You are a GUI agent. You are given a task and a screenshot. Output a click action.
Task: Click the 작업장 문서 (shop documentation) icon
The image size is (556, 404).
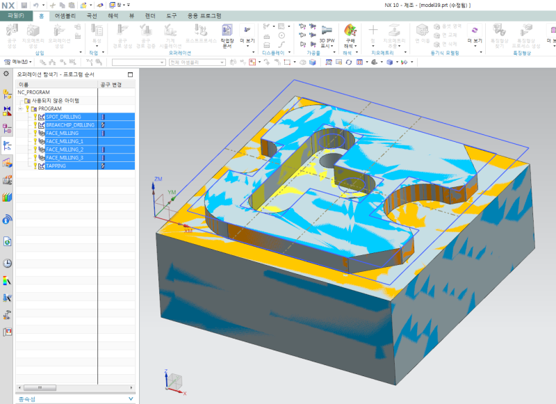227,32
